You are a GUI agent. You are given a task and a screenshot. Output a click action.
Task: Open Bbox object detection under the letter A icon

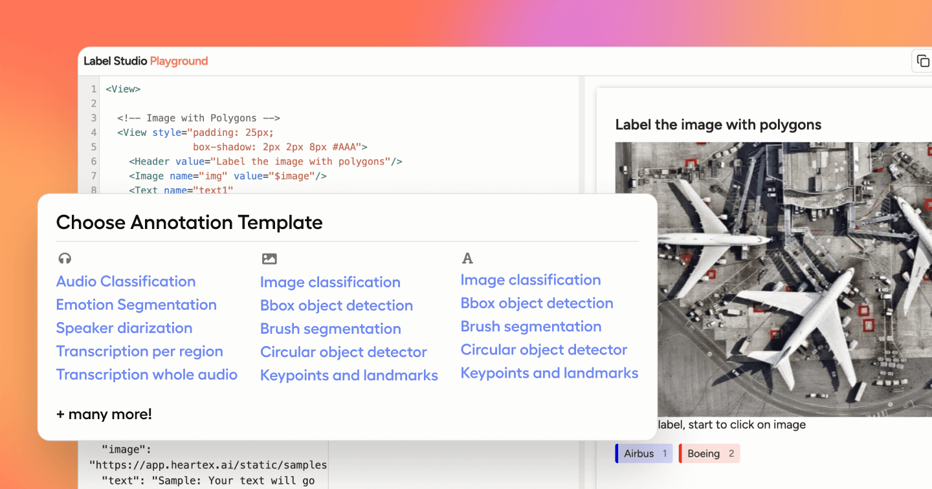tap(537, 303)
